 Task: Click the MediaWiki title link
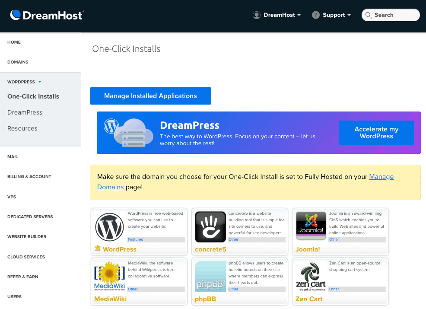[x=110, y=299]
